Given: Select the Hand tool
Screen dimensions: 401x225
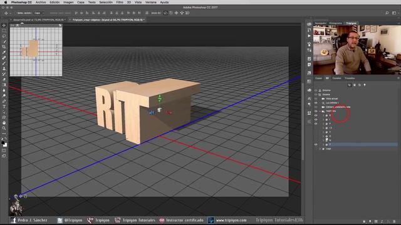Looking at the screenshot, I should [4, 122].
